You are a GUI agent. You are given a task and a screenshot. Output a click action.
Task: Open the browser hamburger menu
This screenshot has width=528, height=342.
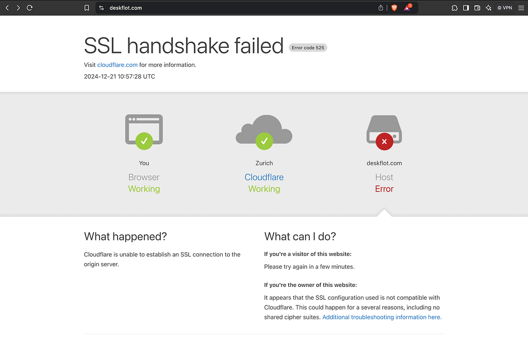(521, 8)
